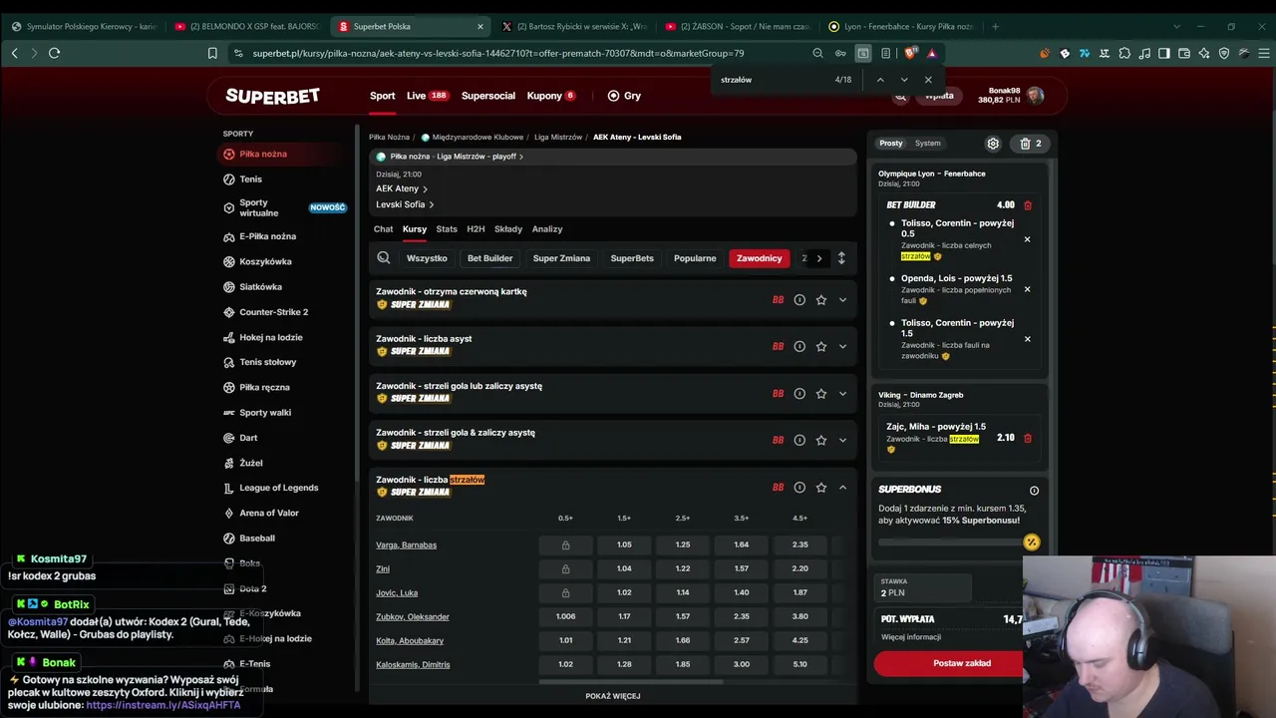This screenshot has height=718, width=1276.
Task: Delete the Zajc, Miha 2.10 bet
Action: 1028,438
